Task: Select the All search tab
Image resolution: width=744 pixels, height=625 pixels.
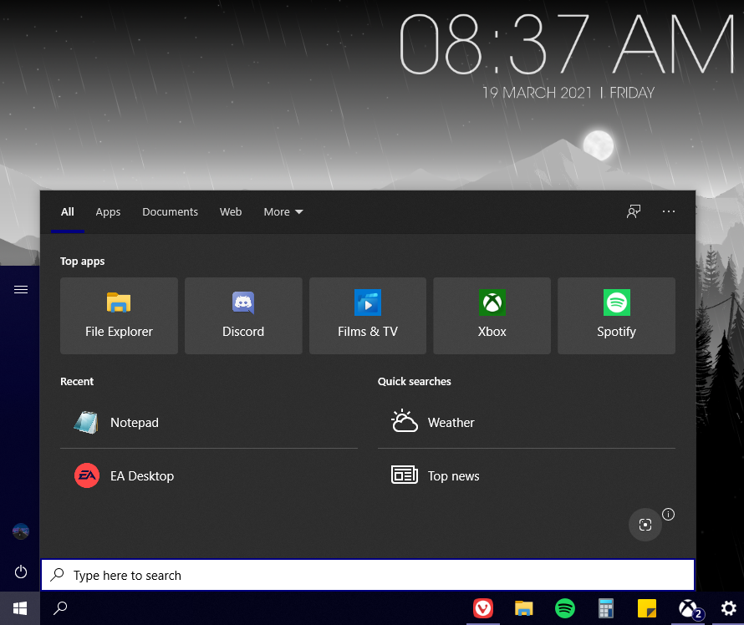Action: (x=68, y=212)
